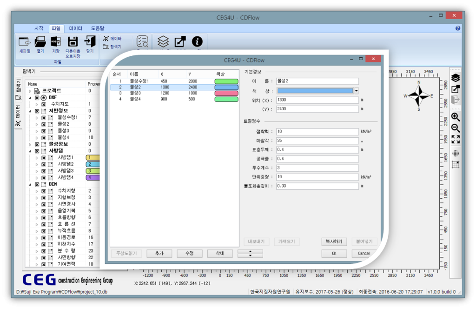Click the checklist search ribbon icon
The width and height of the screenshot is (476, 309).
pyautogui.click(x=142, y=42)
